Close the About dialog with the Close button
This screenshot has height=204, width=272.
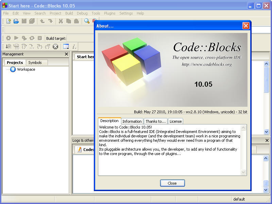pyautogui.click(x=172, y=183)
